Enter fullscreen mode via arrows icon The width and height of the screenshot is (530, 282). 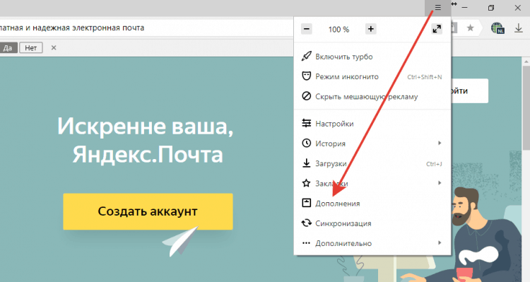coord(437,29)
